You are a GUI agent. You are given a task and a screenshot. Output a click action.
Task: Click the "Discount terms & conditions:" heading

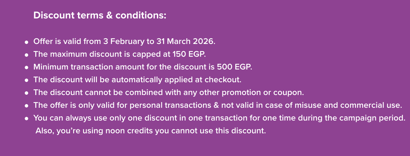[100, 15]
